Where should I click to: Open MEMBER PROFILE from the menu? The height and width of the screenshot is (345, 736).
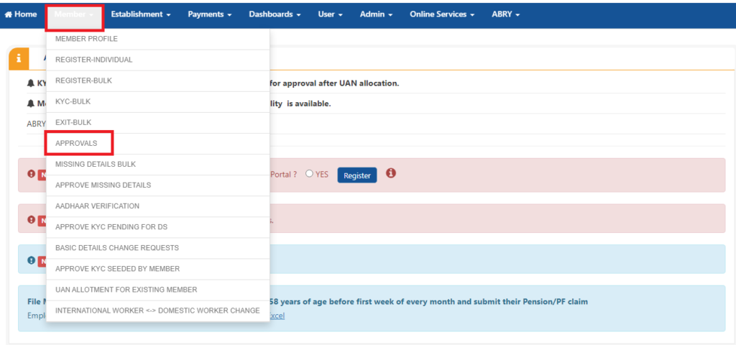coord(86,39)
